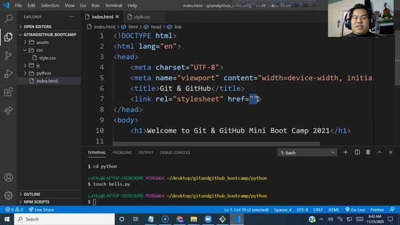Open the Accounts menu icon
This screenshot has height=225, width=400.
tap(8, 177)
